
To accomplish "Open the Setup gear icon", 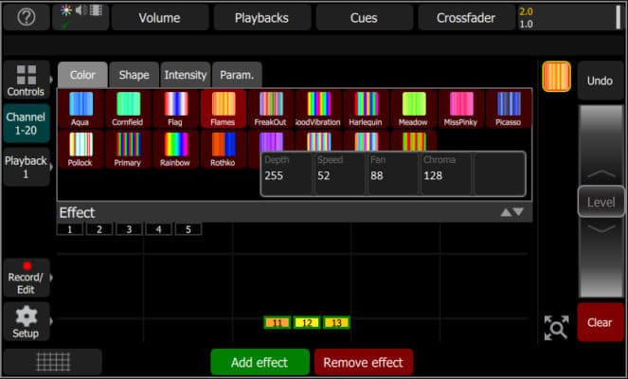I will (26, 322).
